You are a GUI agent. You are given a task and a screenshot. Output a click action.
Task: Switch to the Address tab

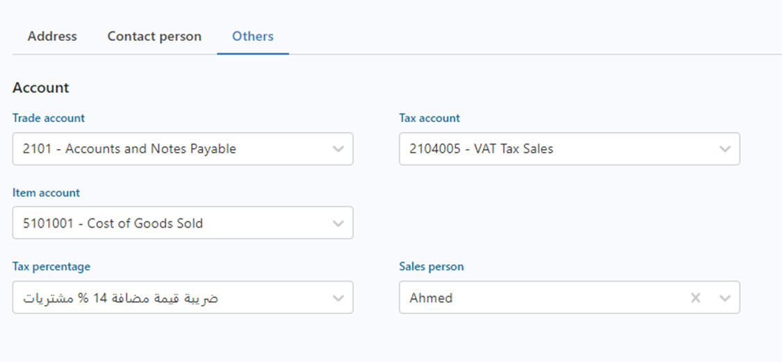[x=52, y=36]
